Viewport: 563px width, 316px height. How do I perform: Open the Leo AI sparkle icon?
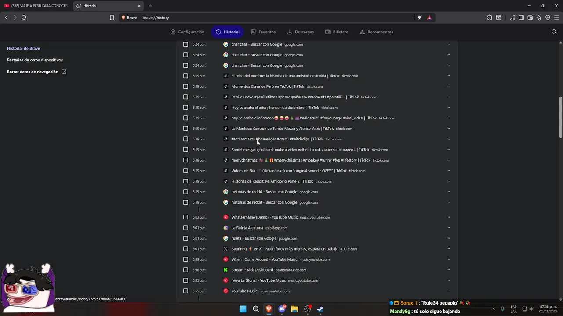pyautogui.click(x=539, y=18)
